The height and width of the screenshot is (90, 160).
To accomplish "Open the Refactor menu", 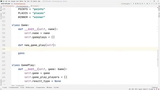I will pyautogui.click(x=21, y=1).
